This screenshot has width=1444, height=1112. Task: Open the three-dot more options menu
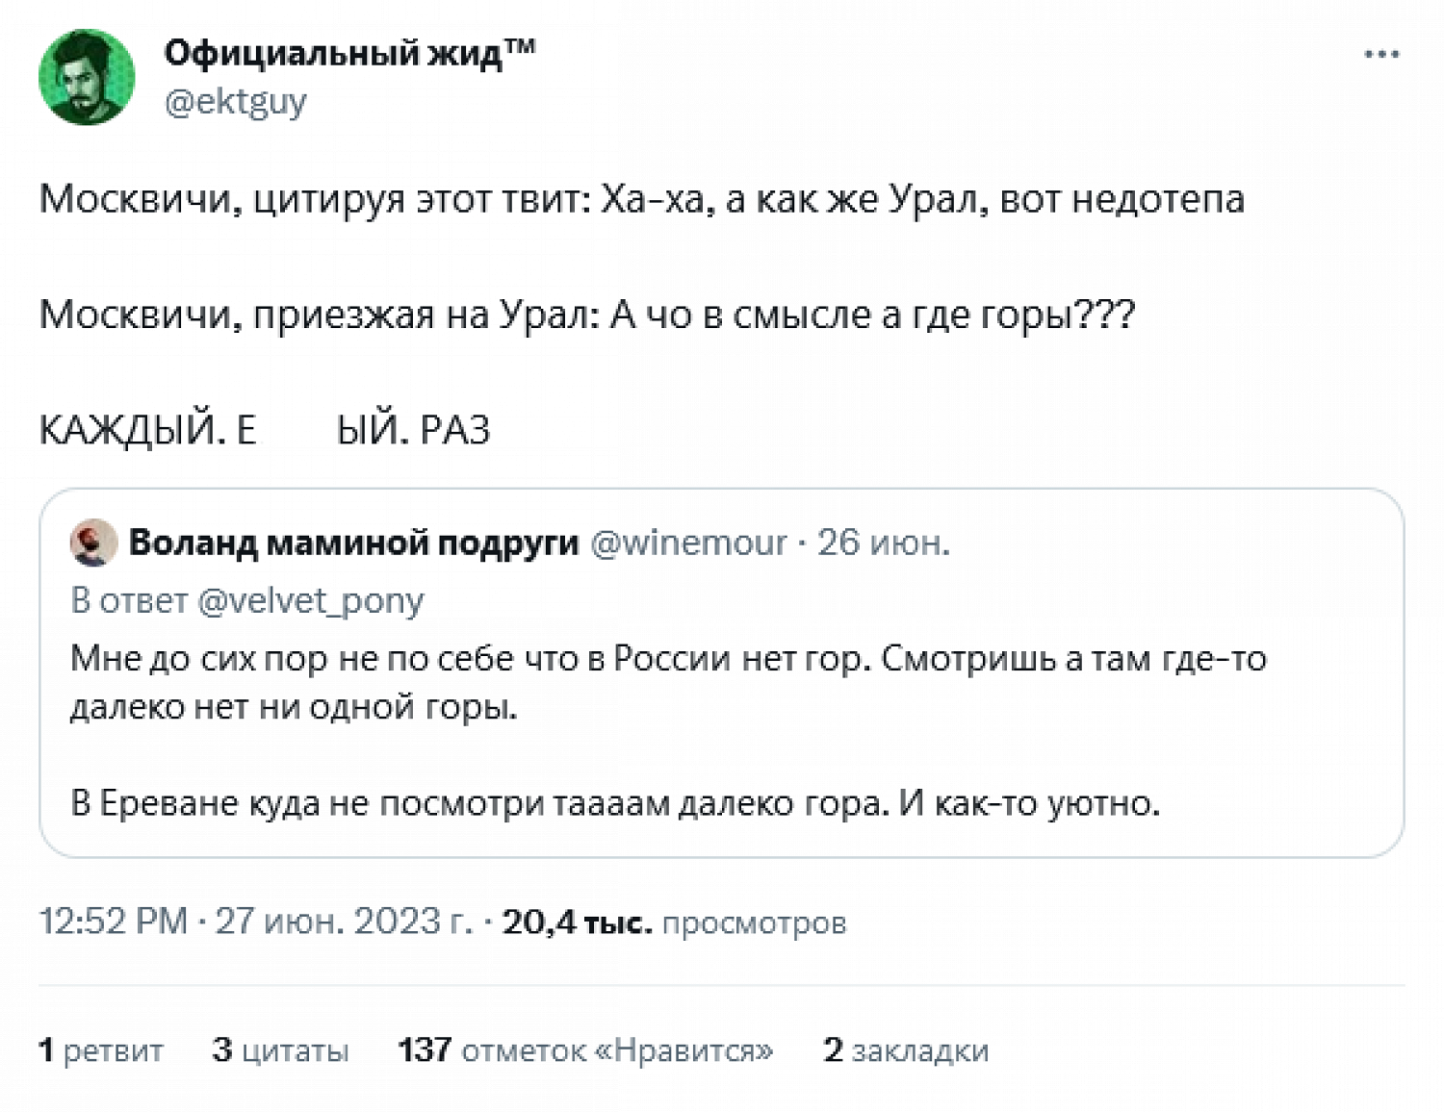point(1381,55)
